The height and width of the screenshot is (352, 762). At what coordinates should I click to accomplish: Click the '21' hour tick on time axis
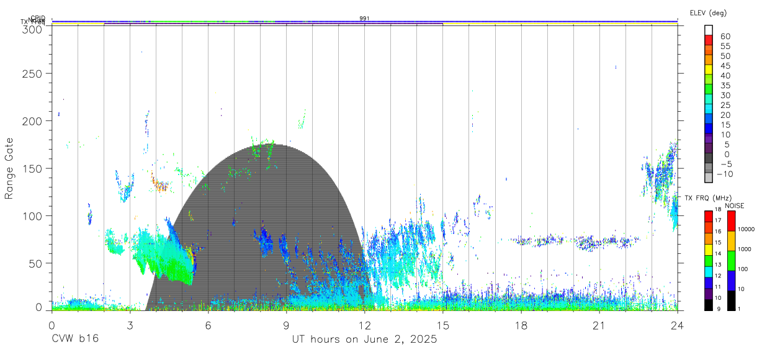(x=599, y=325)
